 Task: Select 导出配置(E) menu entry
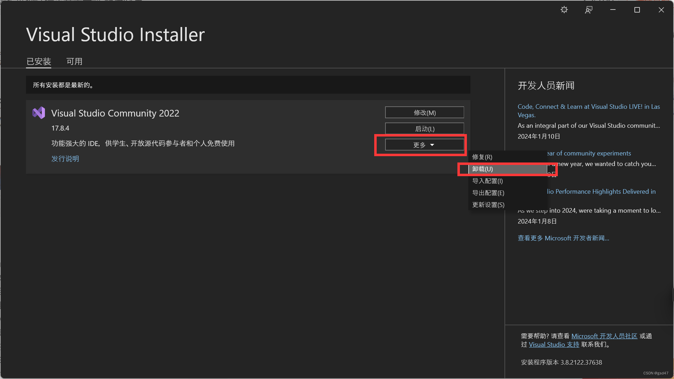(x=488, y=193)
